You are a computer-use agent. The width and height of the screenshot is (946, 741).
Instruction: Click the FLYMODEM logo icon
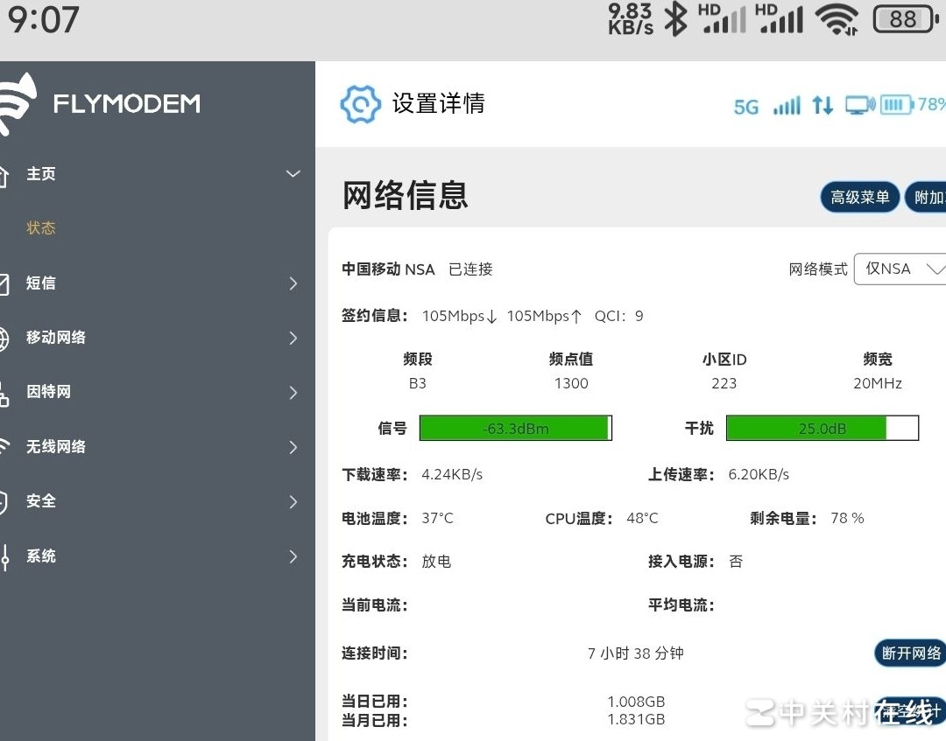(18, 103)
